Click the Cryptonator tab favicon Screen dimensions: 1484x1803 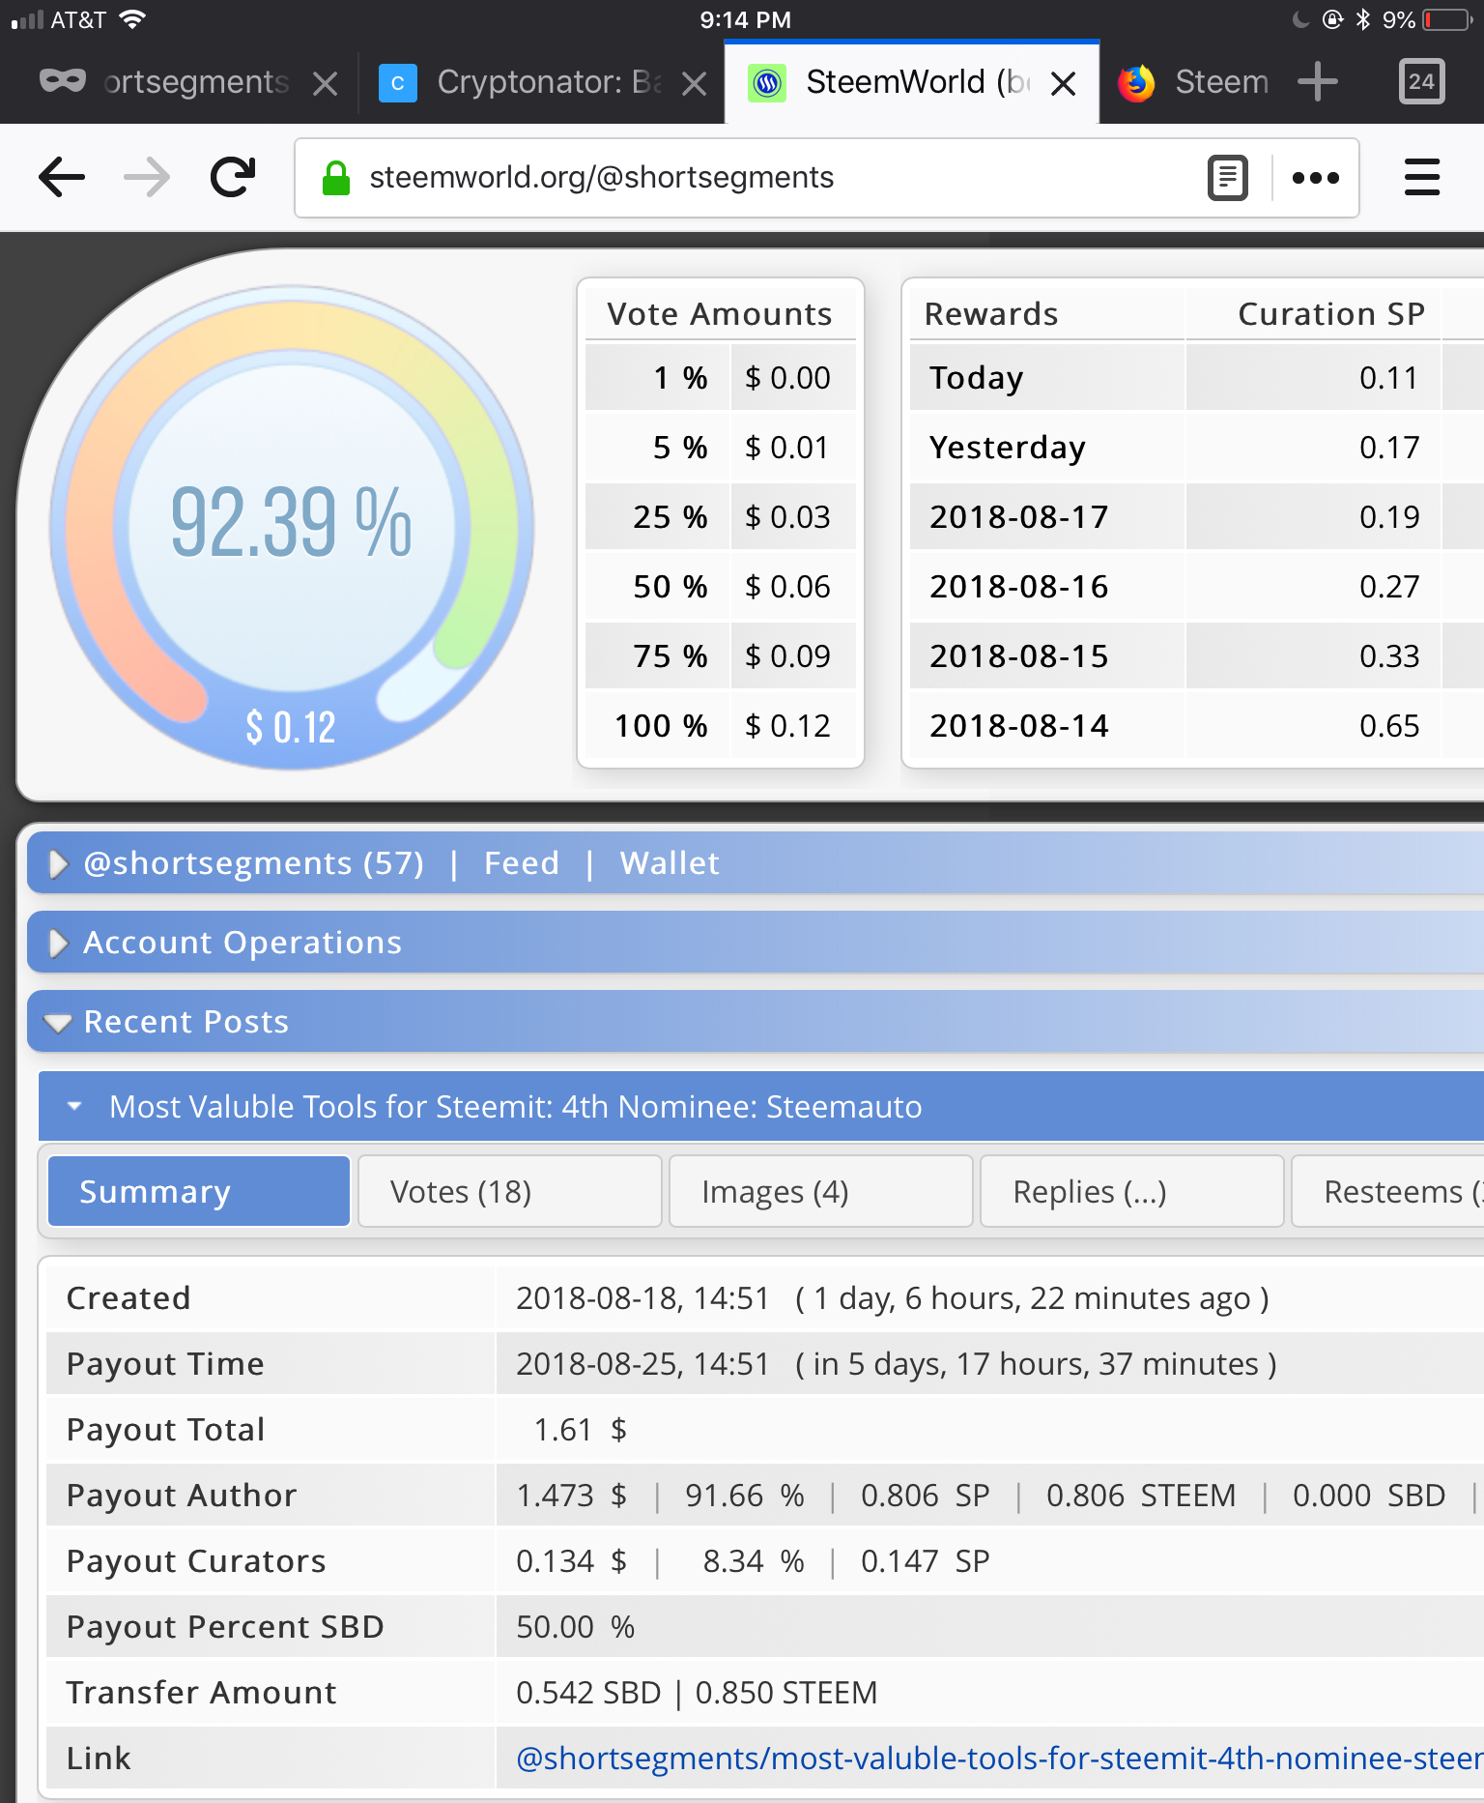[397, 83]
